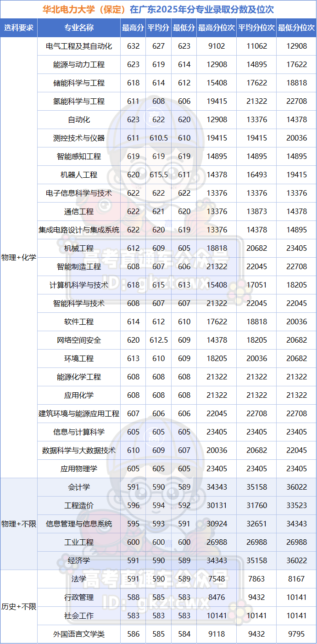Select average score 612.5 for 网络空间安全
The height and width of the screenshot is (644, 317).
point(159,340)
